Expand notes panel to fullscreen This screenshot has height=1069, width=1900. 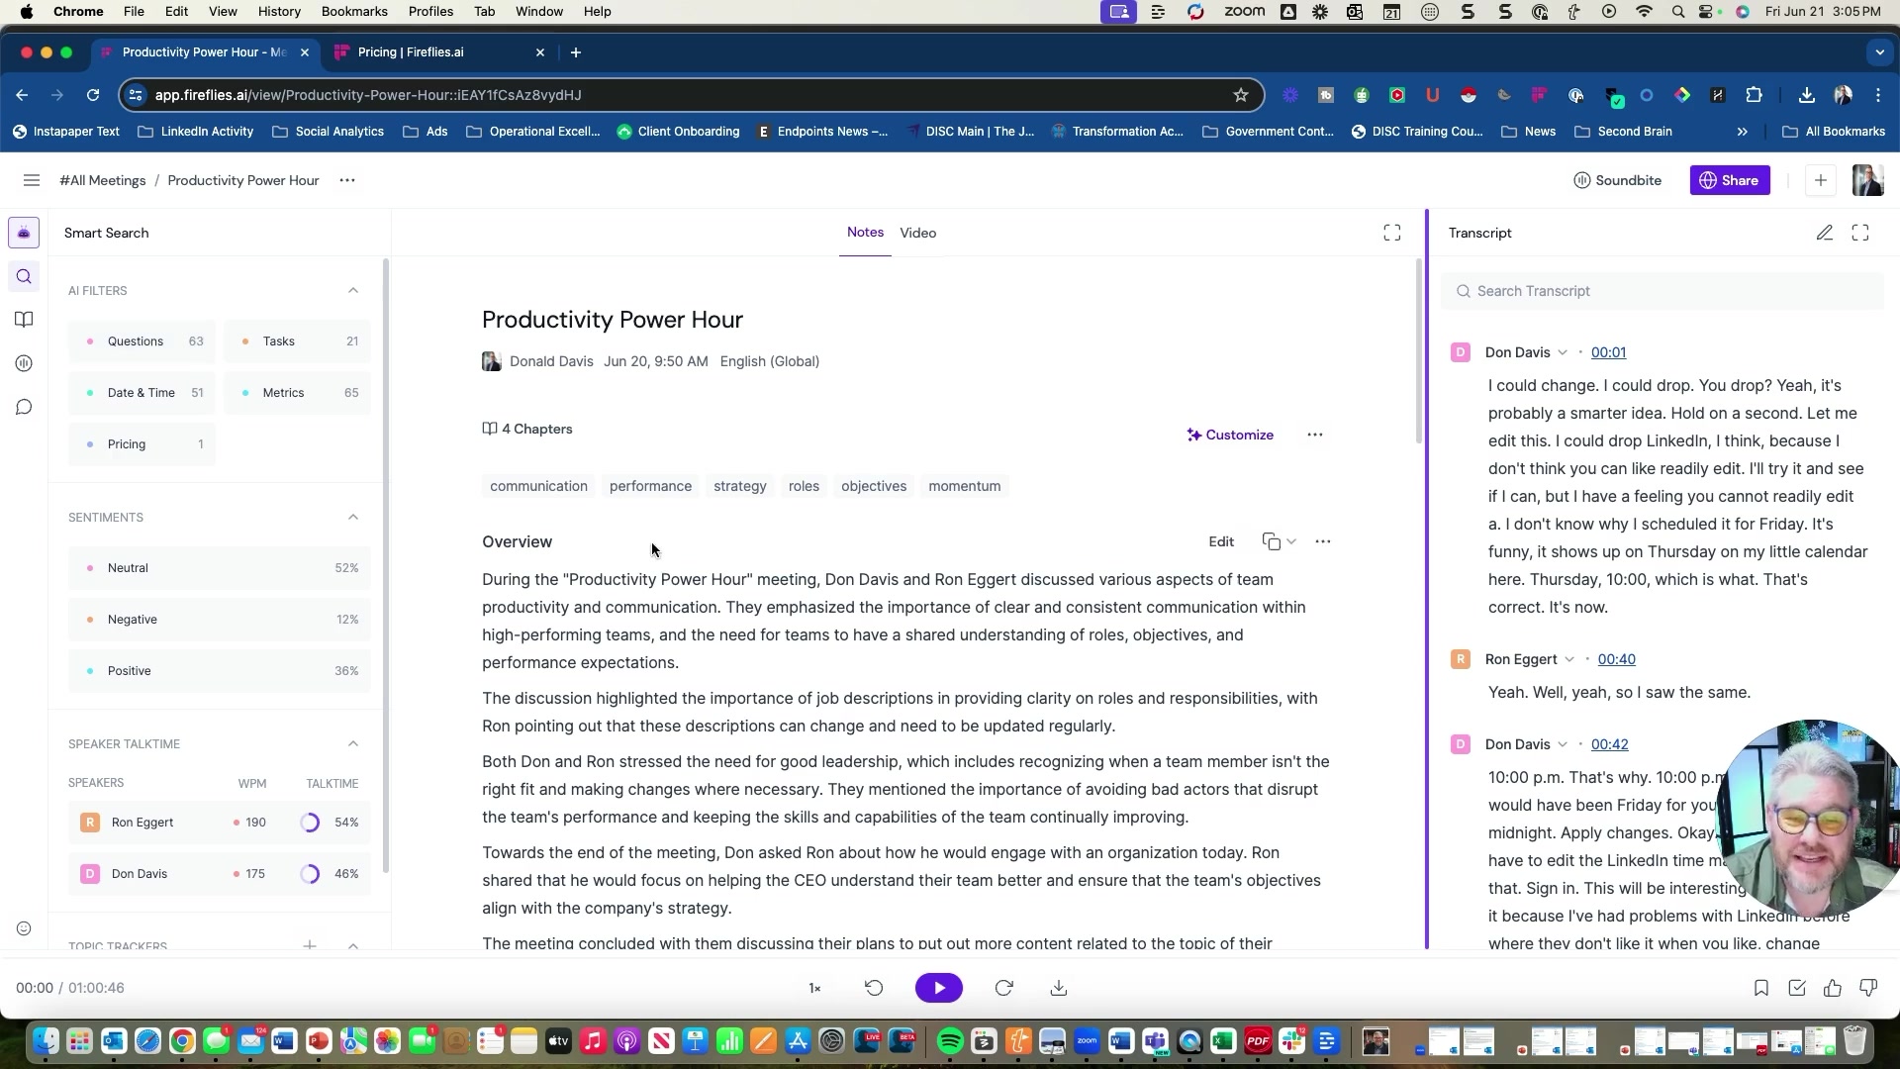1391,233
